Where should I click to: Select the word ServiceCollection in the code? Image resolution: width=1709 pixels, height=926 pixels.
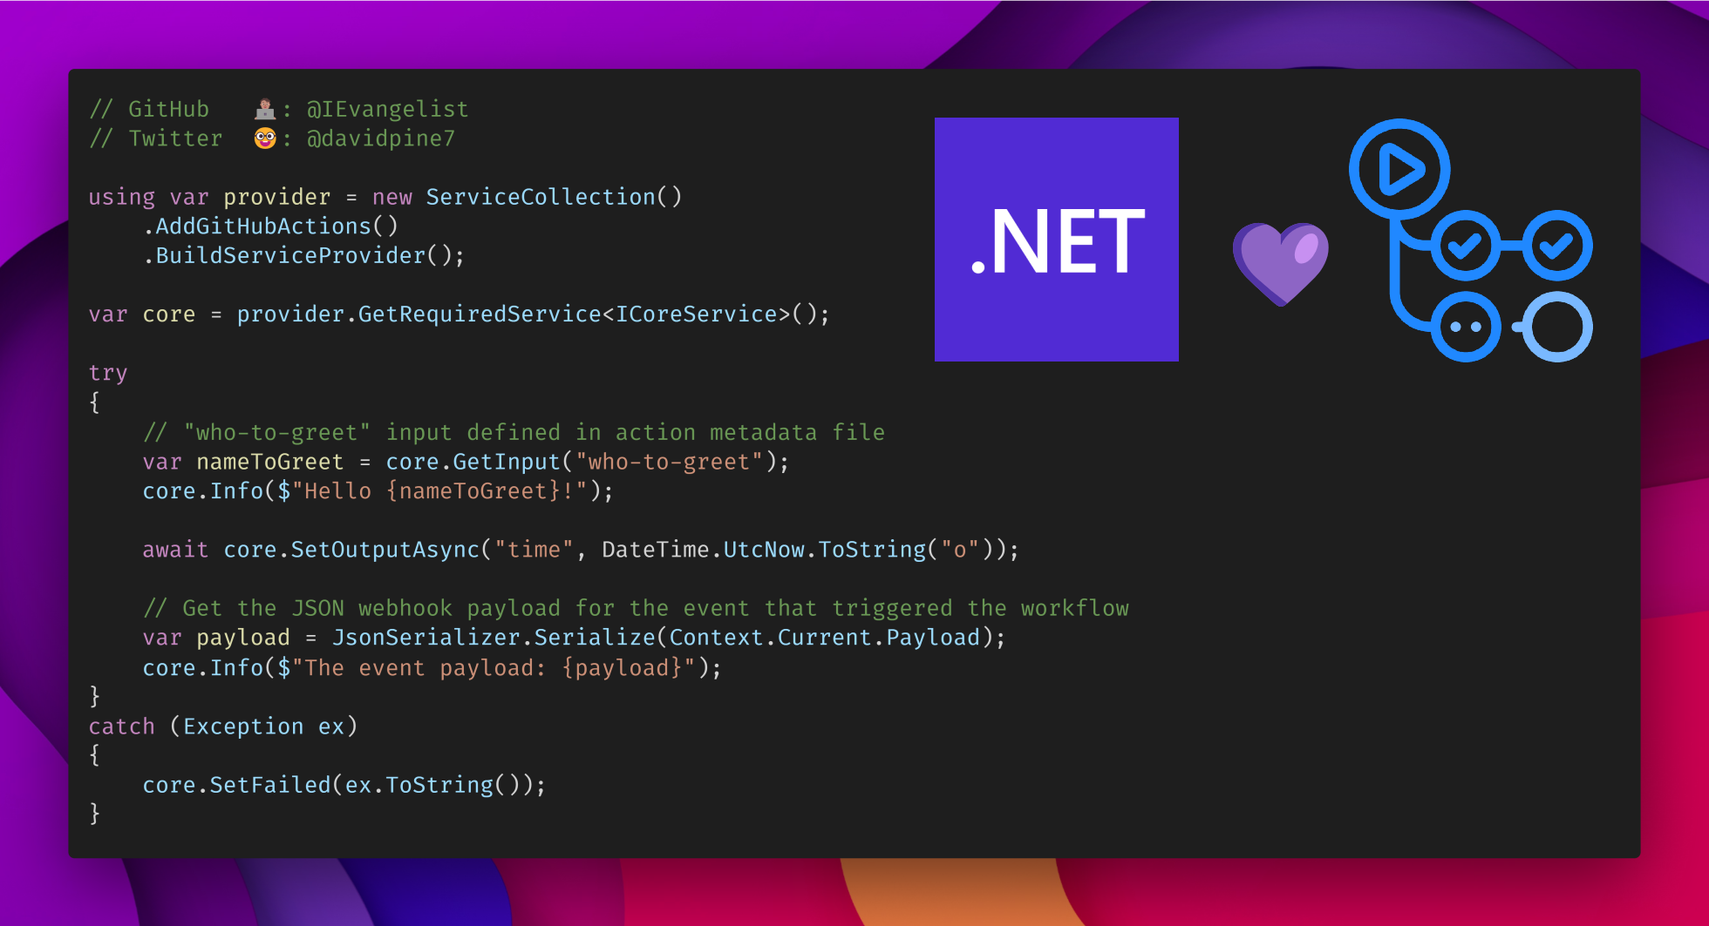[x=541, y=197]
